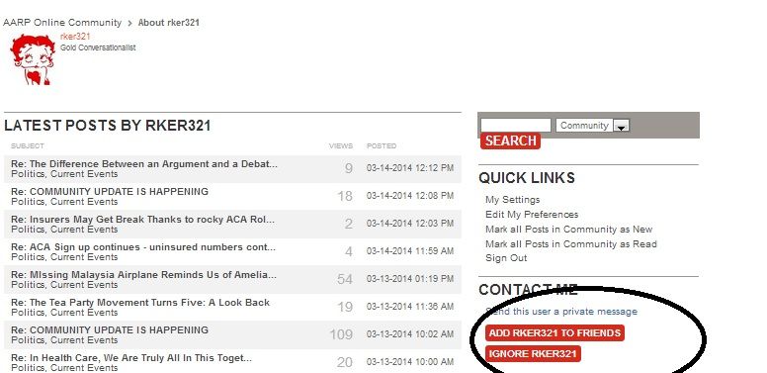Click the Gold Conversationalist rank text
767x373 pixels.
pyautogui.click(x=98, y=47)
